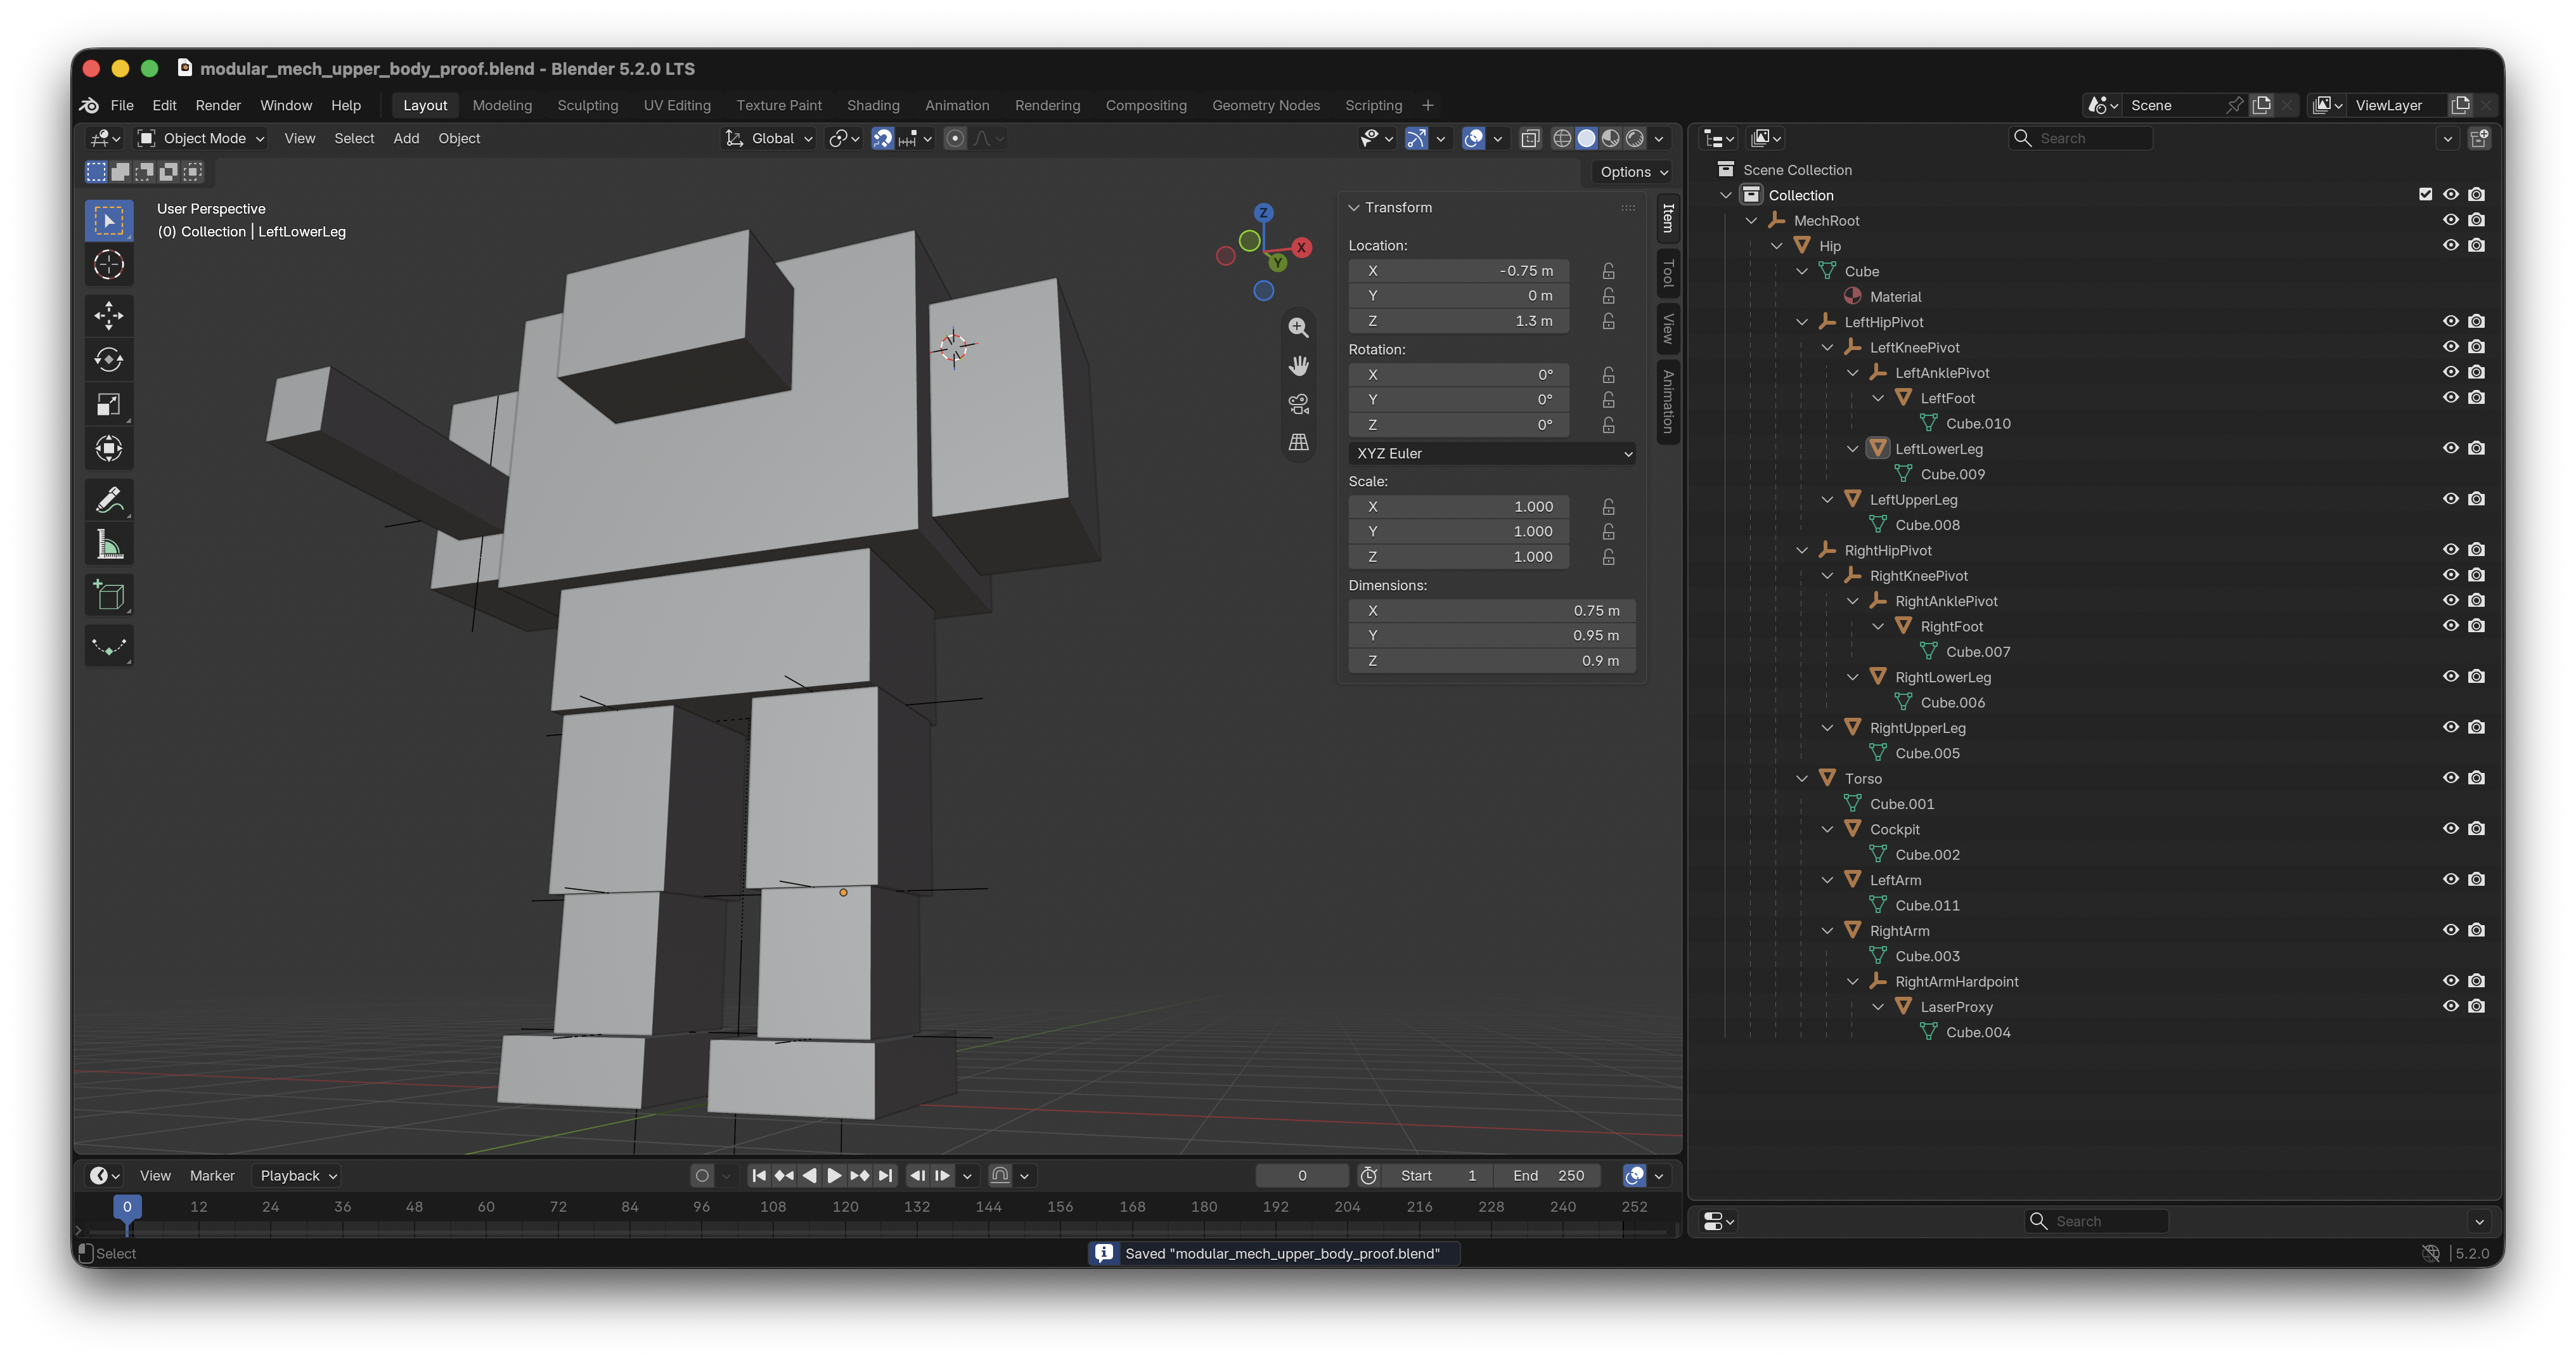
Task: Collapse the MechRoot tree item
Action: [1751, 221]
